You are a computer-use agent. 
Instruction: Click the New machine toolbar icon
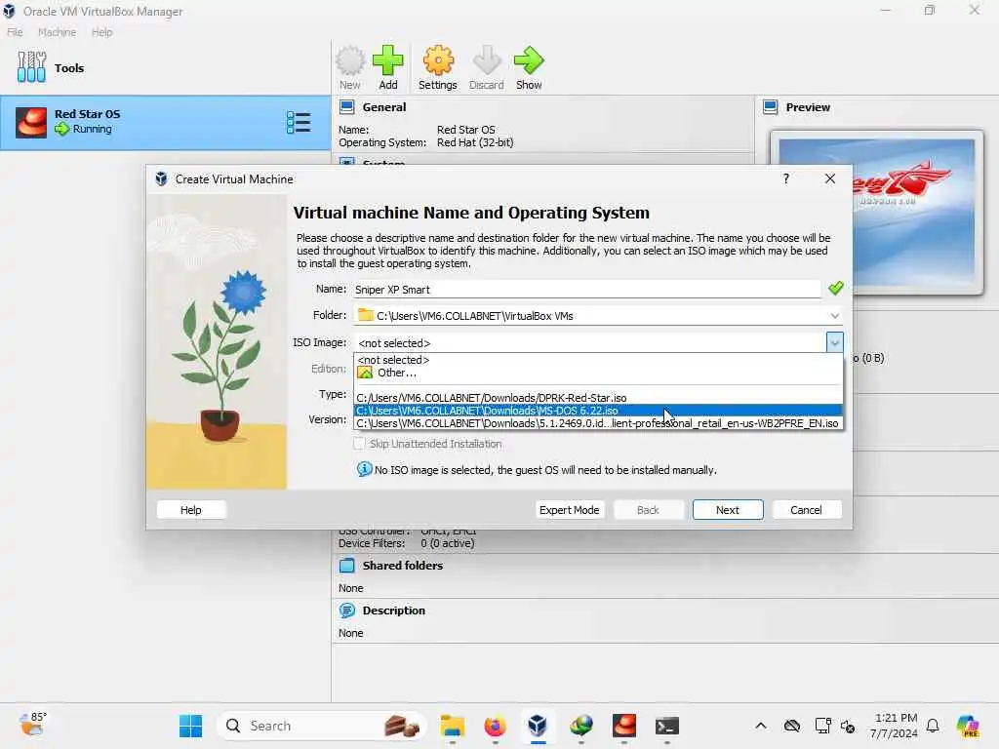(x=350, y=67)
